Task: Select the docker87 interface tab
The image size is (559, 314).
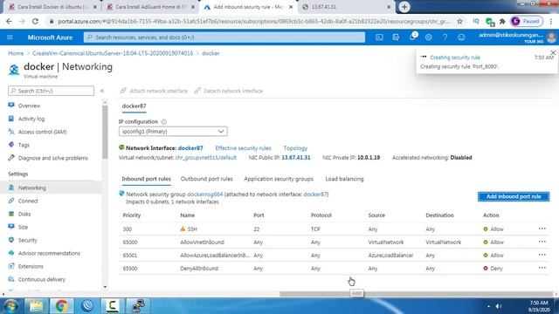Action: click(x=134, y=106)
